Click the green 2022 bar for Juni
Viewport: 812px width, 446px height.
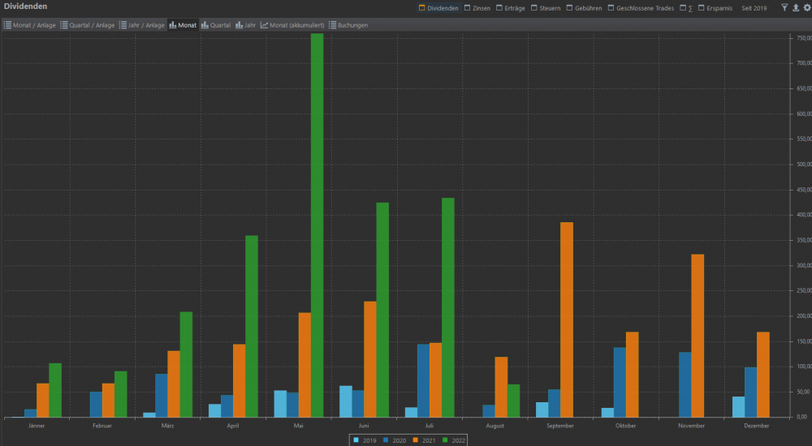(382, 310)
